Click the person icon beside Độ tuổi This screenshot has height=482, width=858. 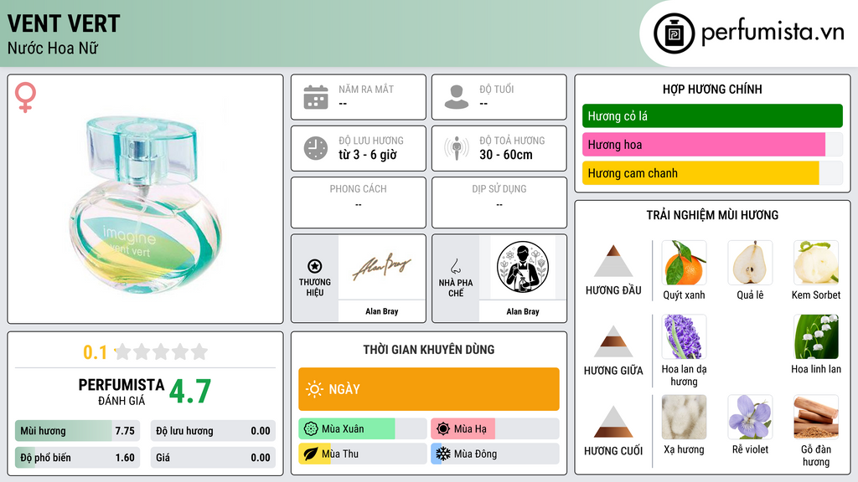[x=457, y=97]
